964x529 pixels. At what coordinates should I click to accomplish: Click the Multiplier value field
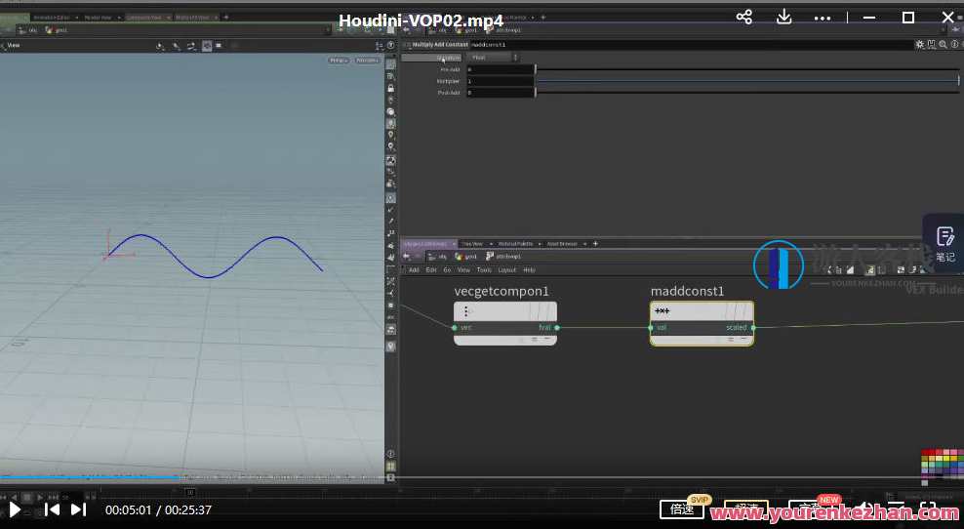click(500, 81)
